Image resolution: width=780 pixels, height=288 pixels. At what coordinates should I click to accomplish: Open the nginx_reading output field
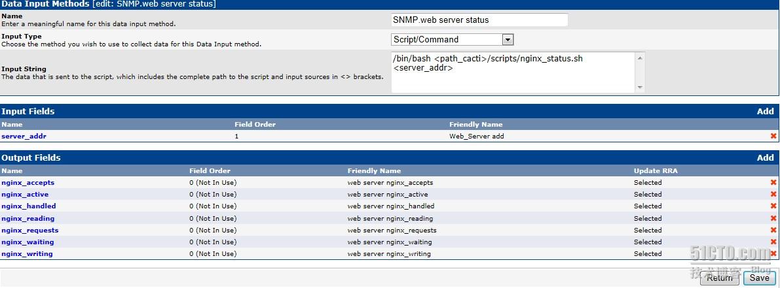(28, 218)
